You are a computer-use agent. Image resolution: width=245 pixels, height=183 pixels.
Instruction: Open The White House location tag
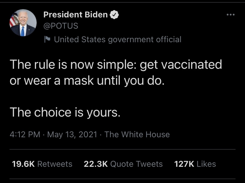point(137,135)
